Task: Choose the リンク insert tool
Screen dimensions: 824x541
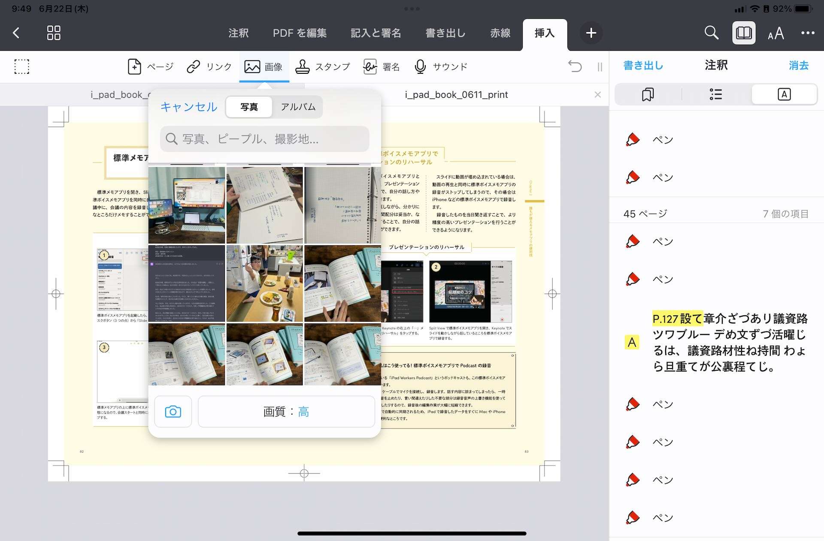Action: pos(209,67)
